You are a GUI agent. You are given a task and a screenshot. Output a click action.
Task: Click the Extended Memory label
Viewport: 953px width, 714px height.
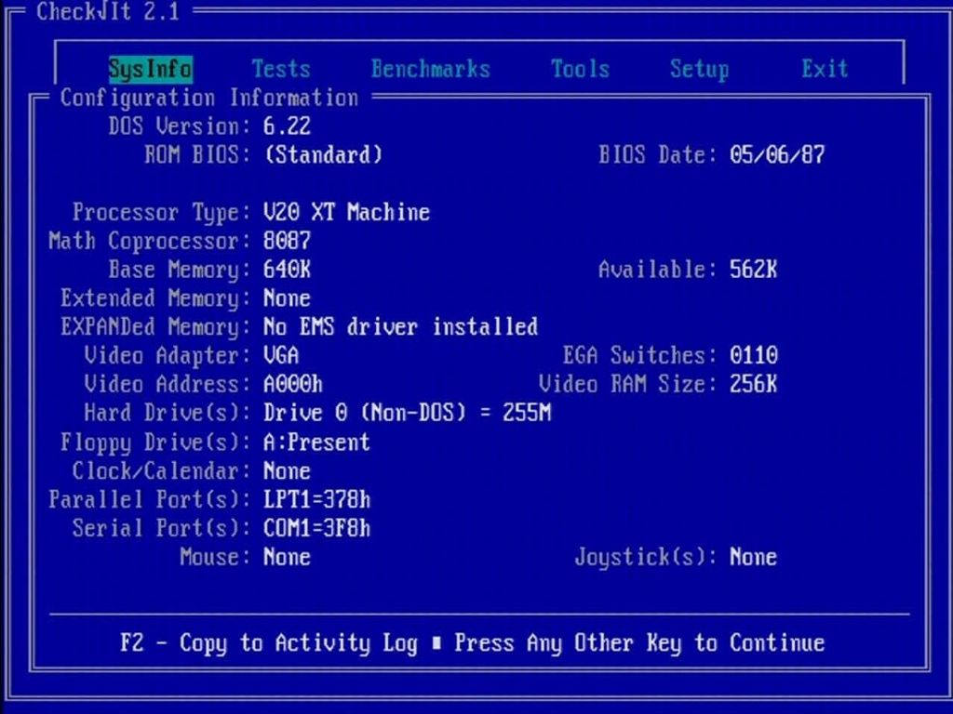click(x=155, y=298)
